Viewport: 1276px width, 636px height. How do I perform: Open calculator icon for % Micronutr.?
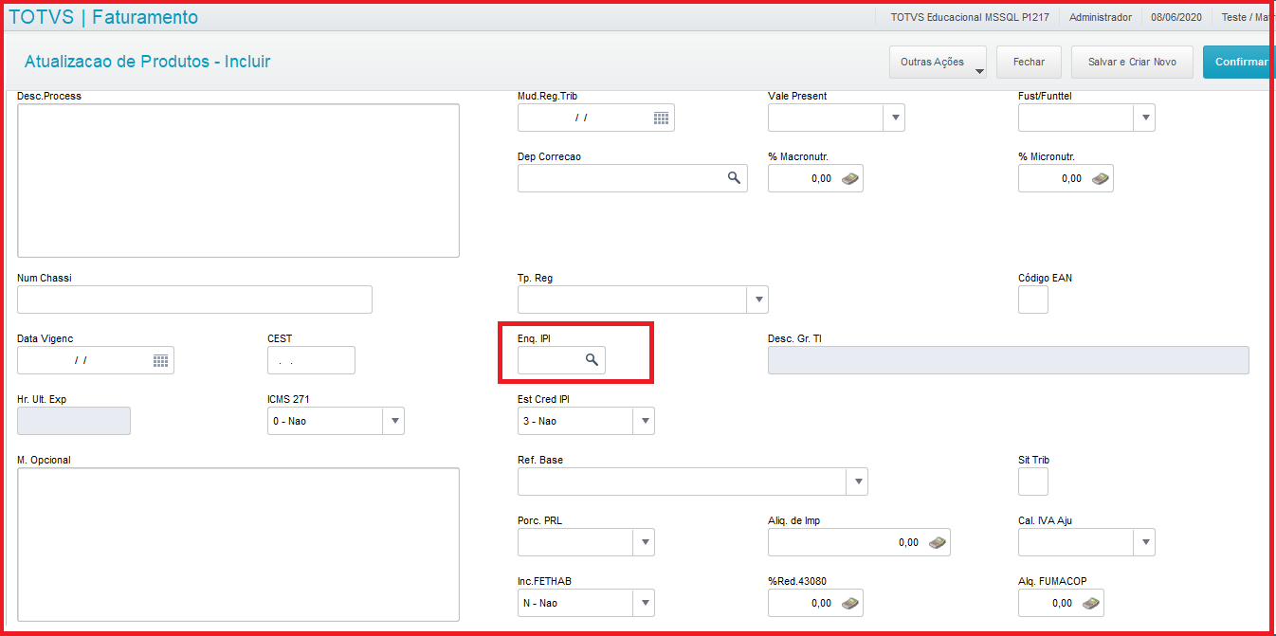1101,178
